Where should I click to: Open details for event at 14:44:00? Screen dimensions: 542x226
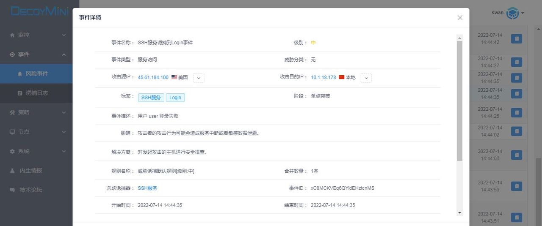(516, 155)
